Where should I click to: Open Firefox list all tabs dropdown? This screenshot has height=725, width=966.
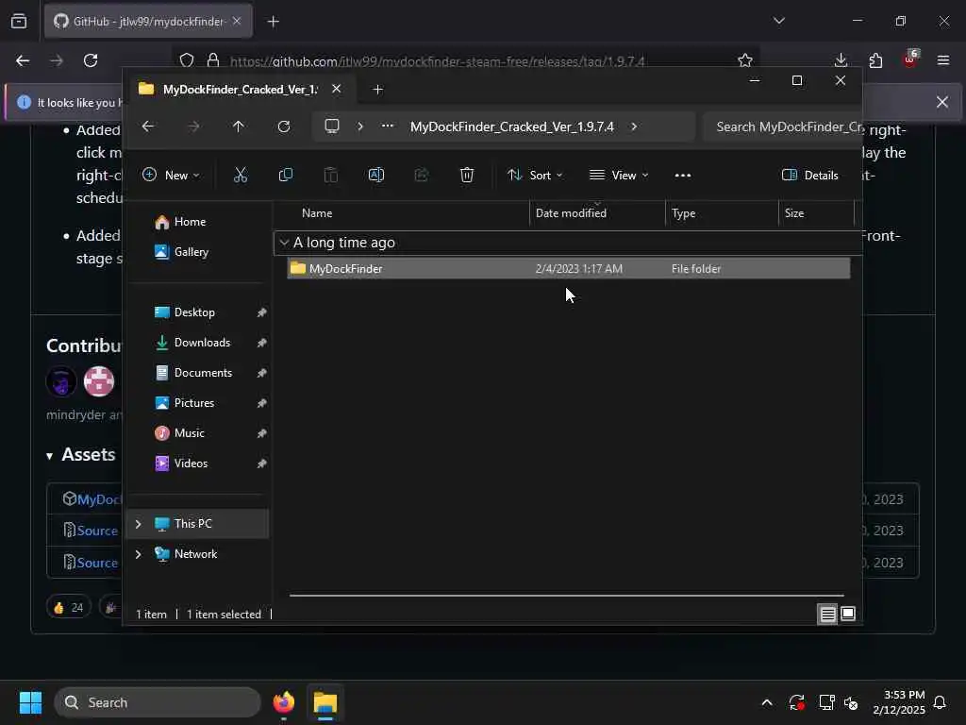click(x=778, y=21)
